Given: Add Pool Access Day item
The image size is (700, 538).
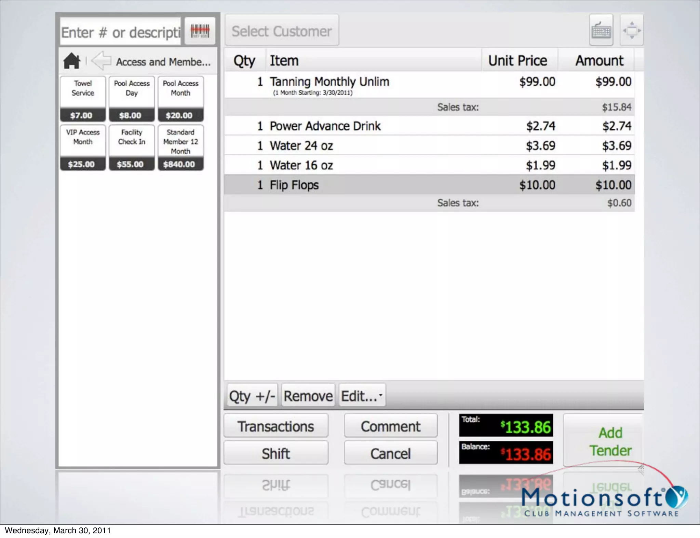Looking at the screenshot, I should pos(132,99).
